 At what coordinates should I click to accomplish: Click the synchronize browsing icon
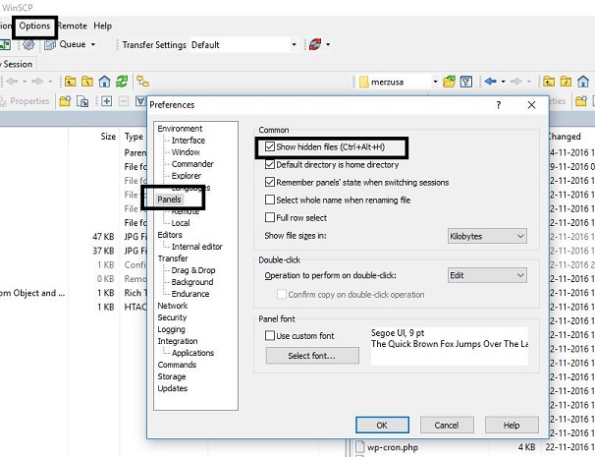143,81
